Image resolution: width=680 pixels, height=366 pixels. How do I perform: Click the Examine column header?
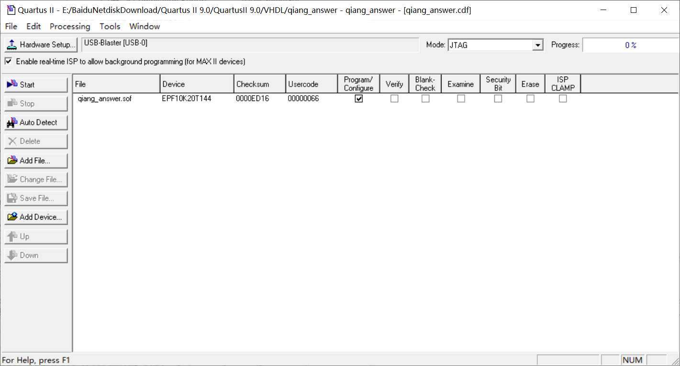461,84
